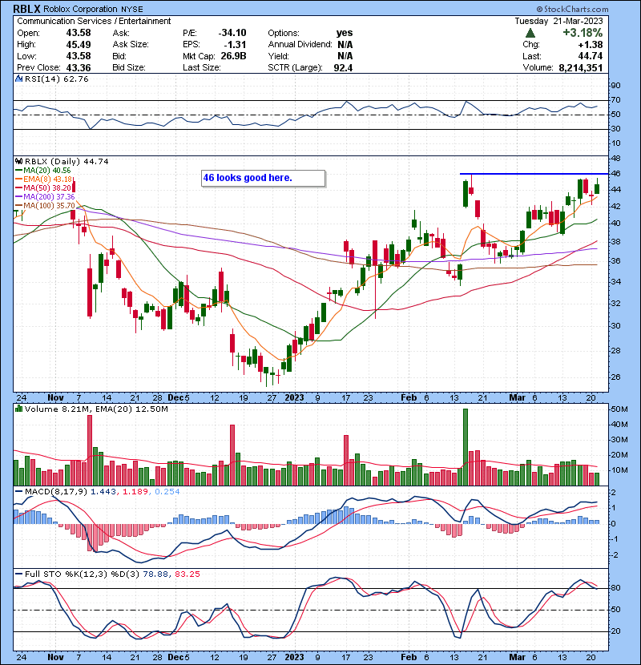The width and height of the screenshot is (641, 665).
Task: Click the Last value 44.74 in header
Action: coord(590,56)
